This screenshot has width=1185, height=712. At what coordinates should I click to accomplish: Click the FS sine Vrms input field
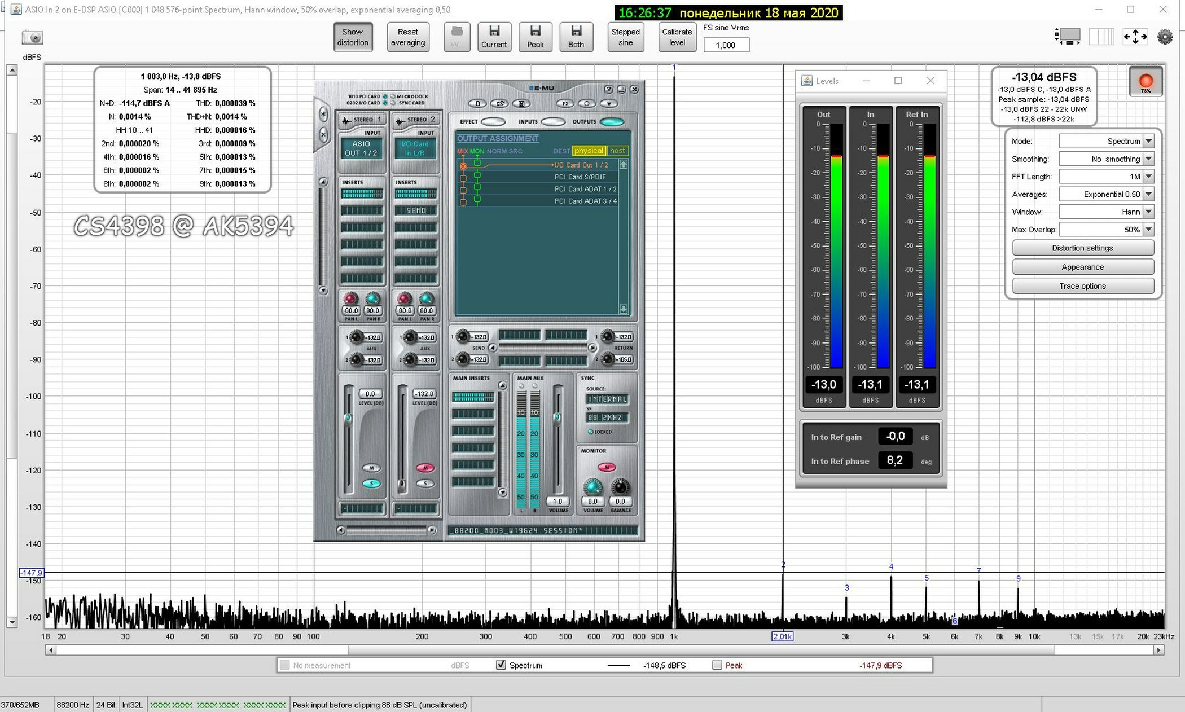tap(726, 45)
